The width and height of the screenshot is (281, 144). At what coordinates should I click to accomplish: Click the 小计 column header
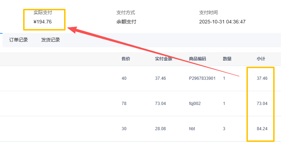pyautogui.click(x=261, y=59)
